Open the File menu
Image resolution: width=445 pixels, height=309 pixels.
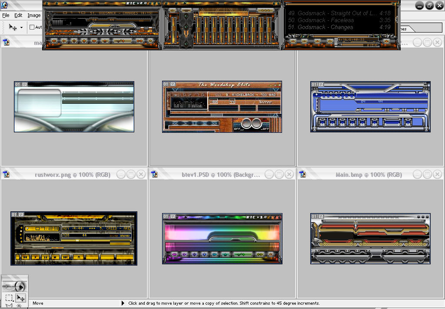[x=6, y=15]
